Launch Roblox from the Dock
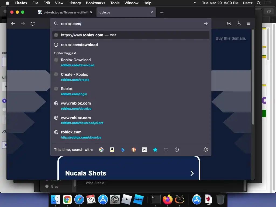Screen dimensions: 276x207 point(127,200)
